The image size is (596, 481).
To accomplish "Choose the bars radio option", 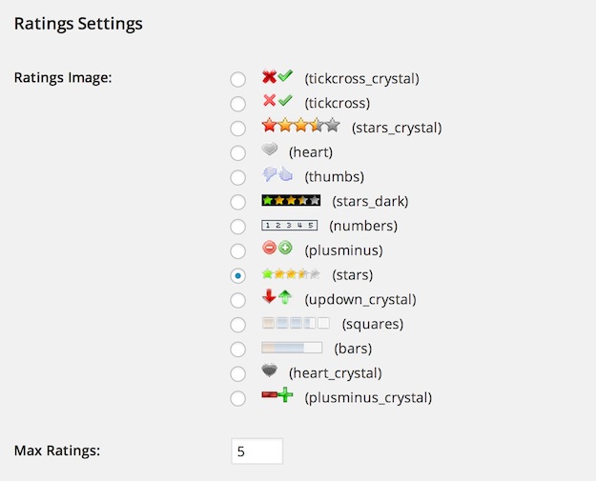I will [238, 350].
